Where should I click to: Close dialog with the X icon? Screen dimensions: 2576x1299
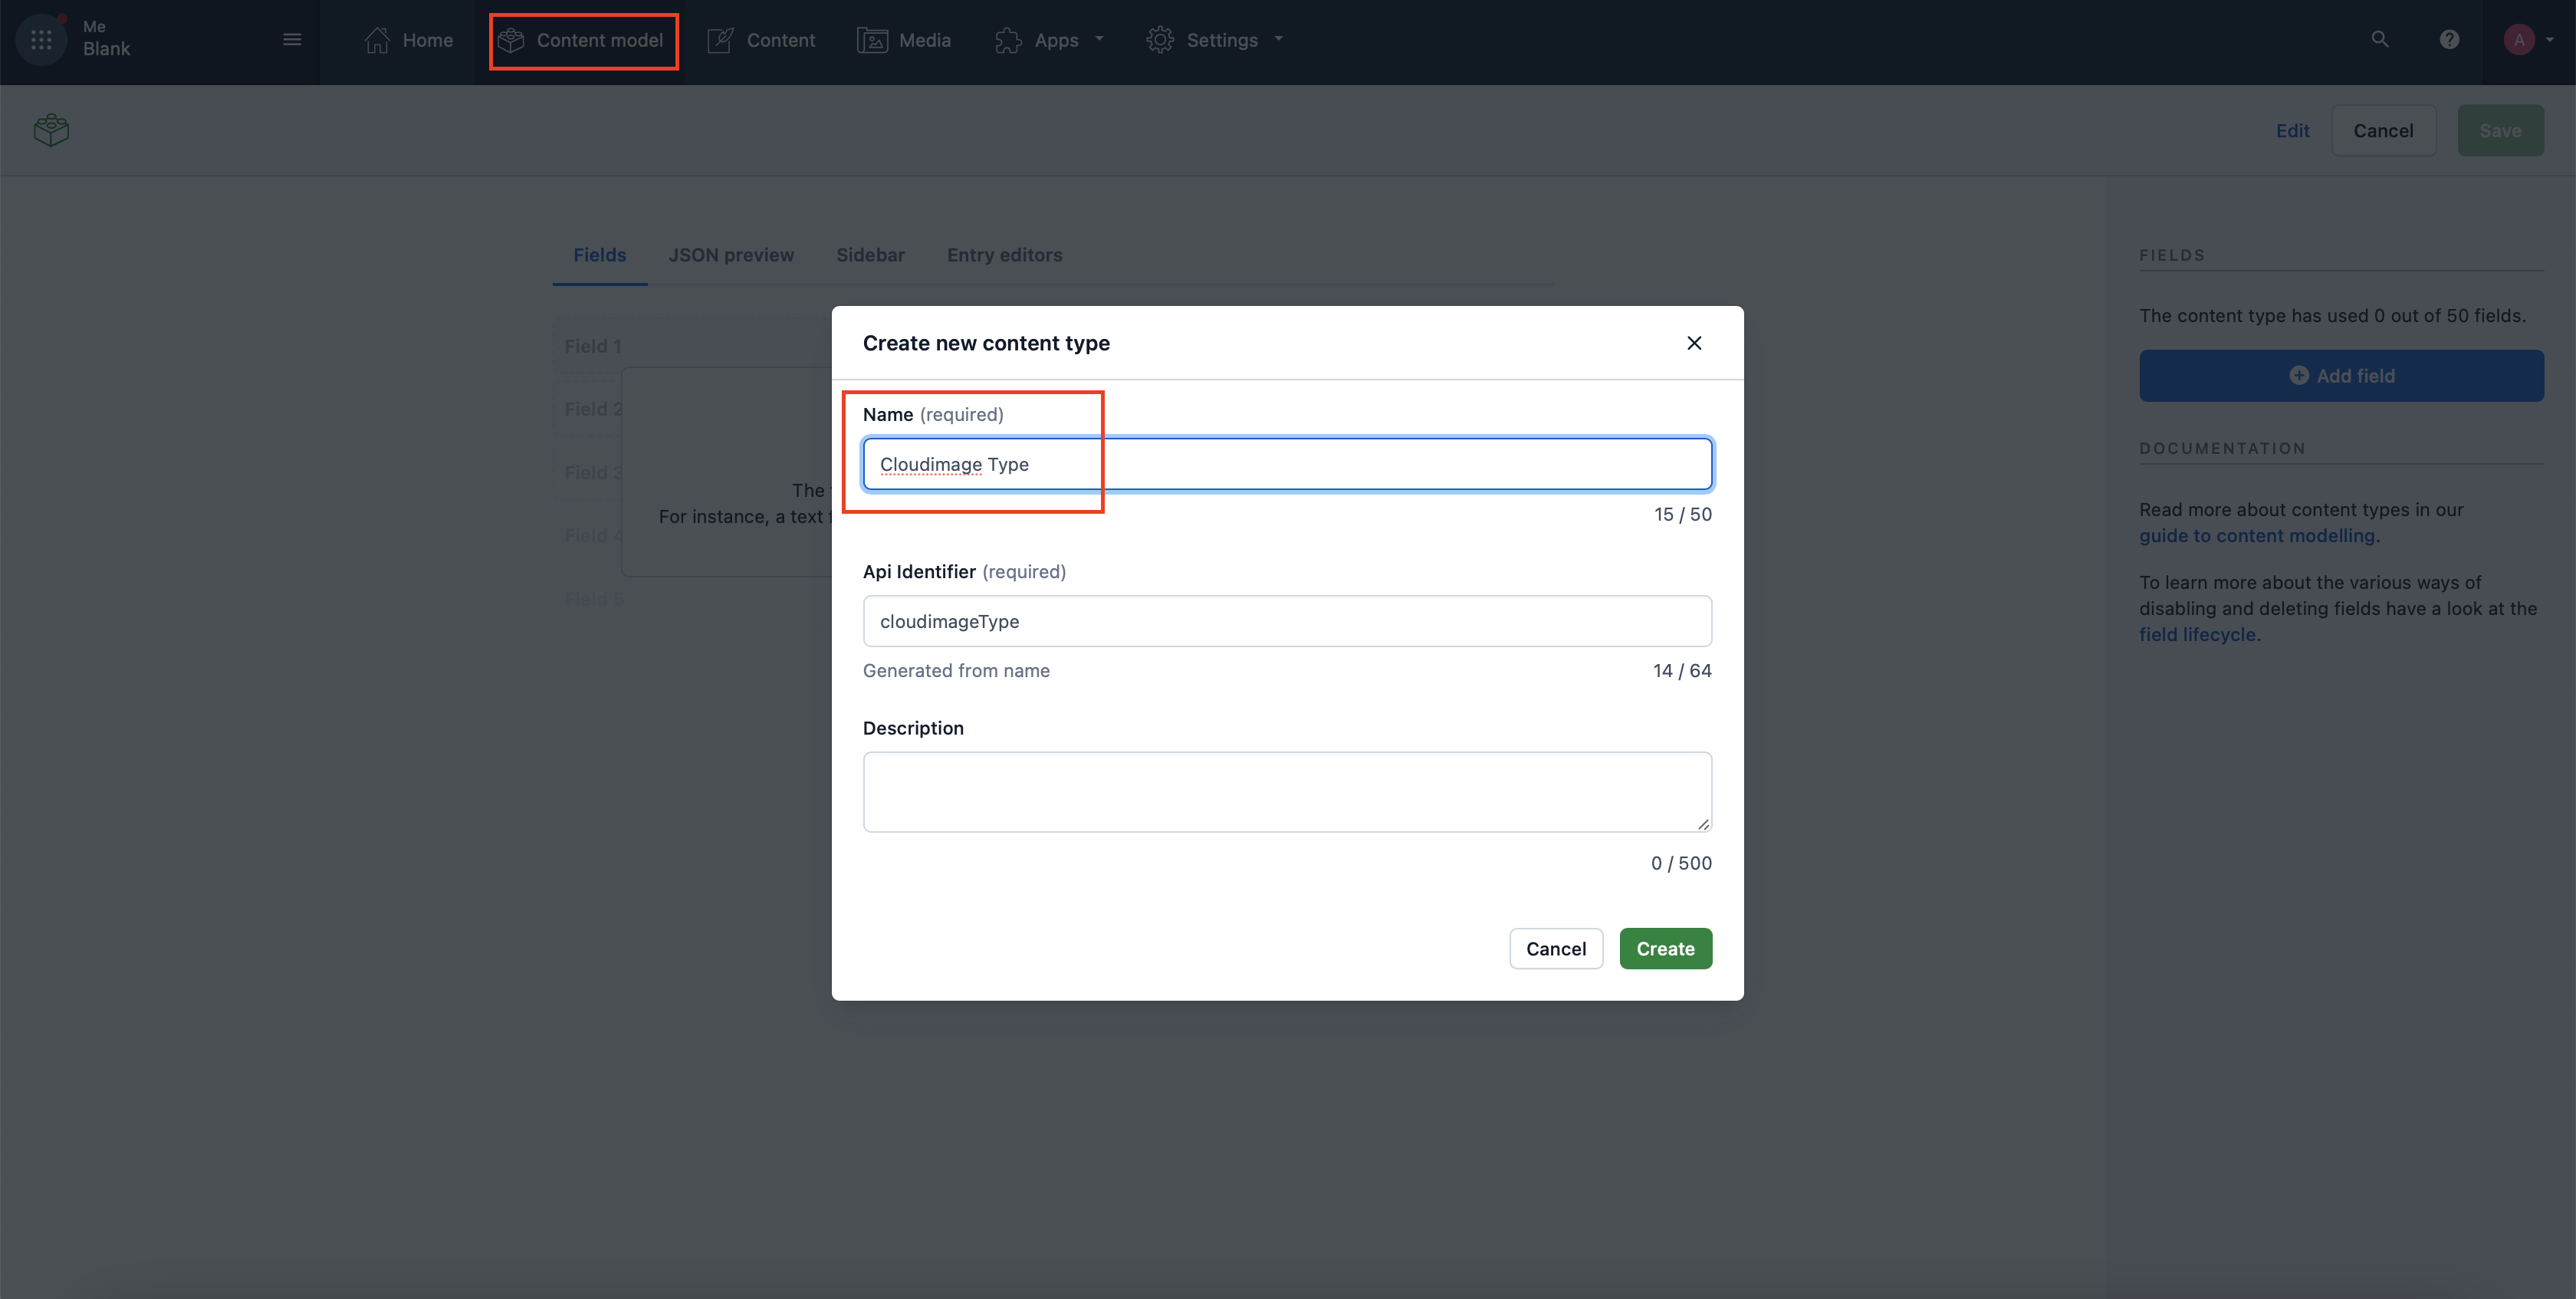(x=1694, y=343)
